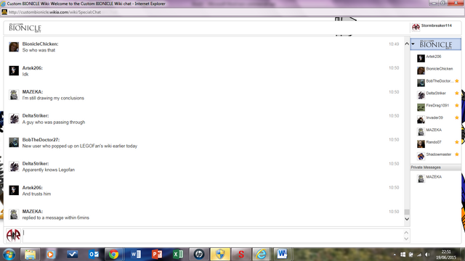Click MAZEKA's avatar beside "drawing my conclusions" message
Viewport: 465px width, 261px height.
point(14,95)
